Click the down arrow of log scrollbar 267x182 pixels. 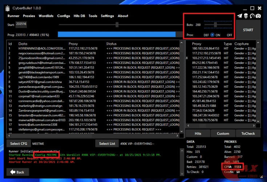pyautogui.click(x=182, y=174)
